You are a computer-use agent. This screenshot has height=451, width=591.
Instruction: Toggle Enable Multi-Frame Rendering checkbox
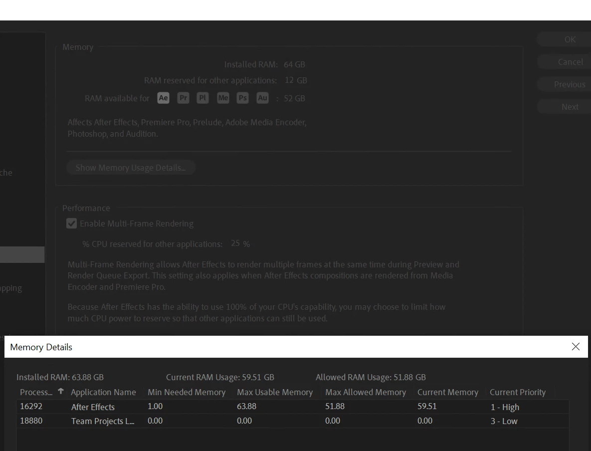[72, 224]
